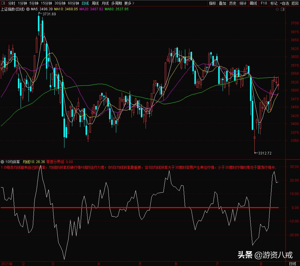Open F10 company info
The height and width of the screenshot is (266, 300).
pyautogui.click(x=264, y=3)
